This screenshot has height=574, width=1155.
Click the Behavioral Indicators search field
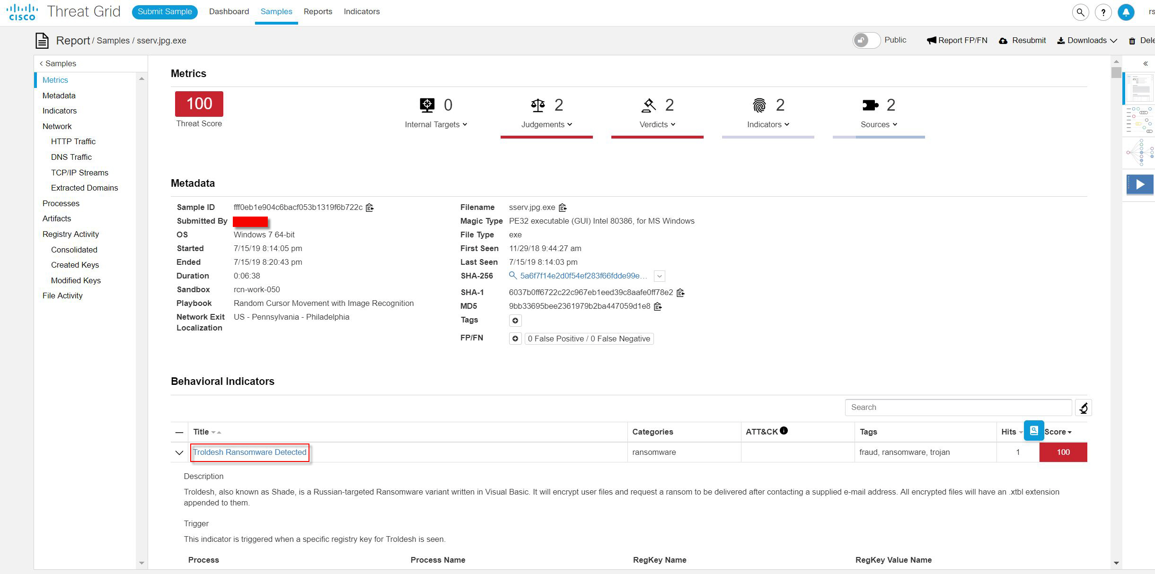[x=958, y=407]
